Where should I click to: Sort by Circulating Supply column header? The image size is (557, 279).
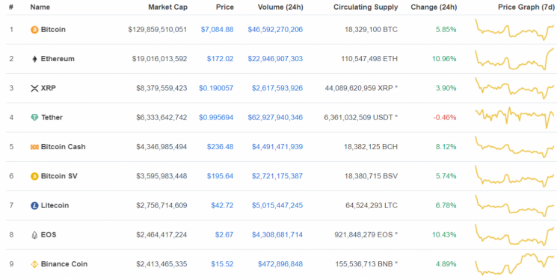click(x=366, y=7)
